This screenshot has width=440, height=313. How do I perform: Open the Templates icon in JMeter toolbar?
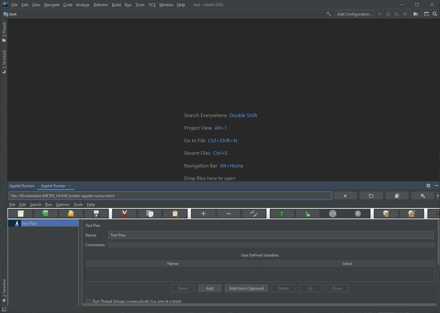(x=46, y=214)
